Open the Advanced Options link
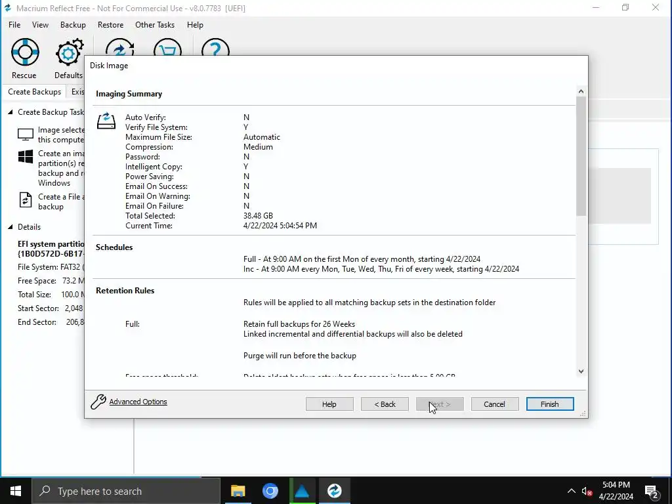 tap(138, 402)
